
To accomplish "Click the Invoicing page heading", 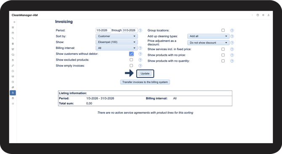I will pos(64,22).
